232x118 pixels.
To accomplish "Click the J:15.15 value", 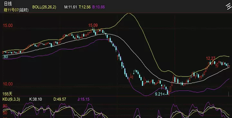I will pyautogui.click(x=83, y=99).
